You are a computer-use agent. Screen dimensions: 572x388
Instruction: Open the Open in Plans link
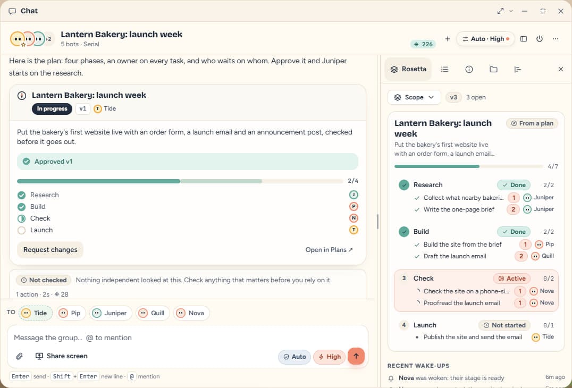(329, 250)
